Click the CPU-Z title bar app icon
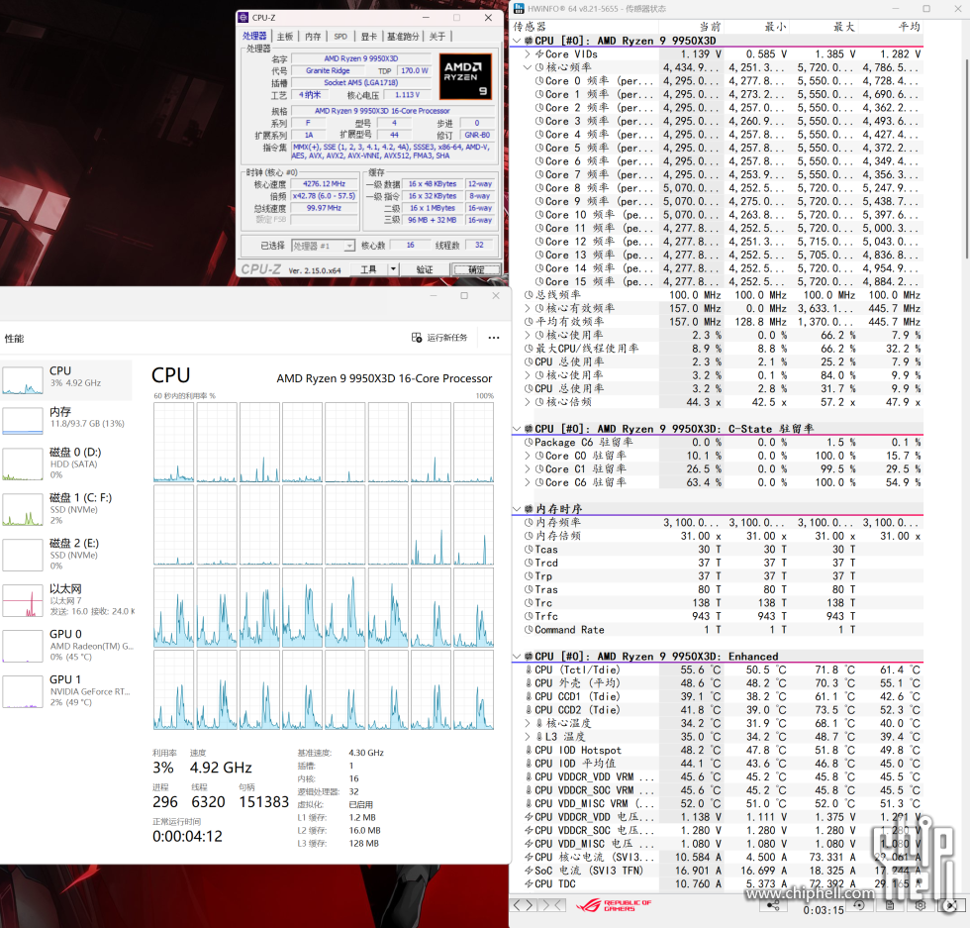Screen dimensions: 970x928 [x=243, y=18]
